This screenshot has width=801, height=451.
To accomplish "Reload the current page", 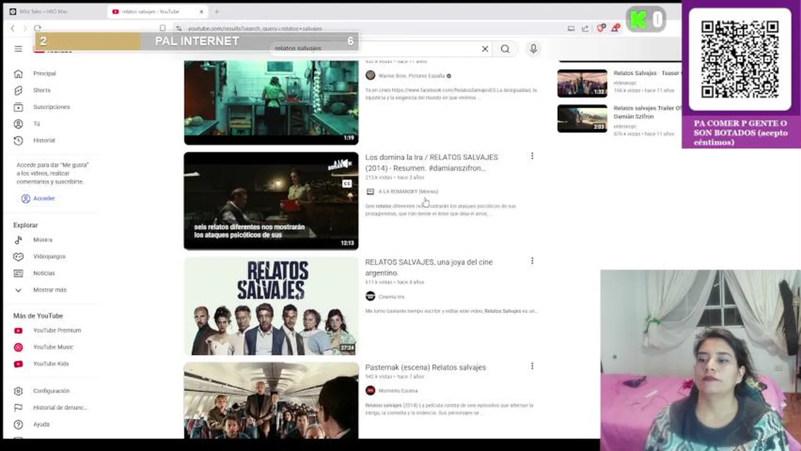I will tap(38, 28).
